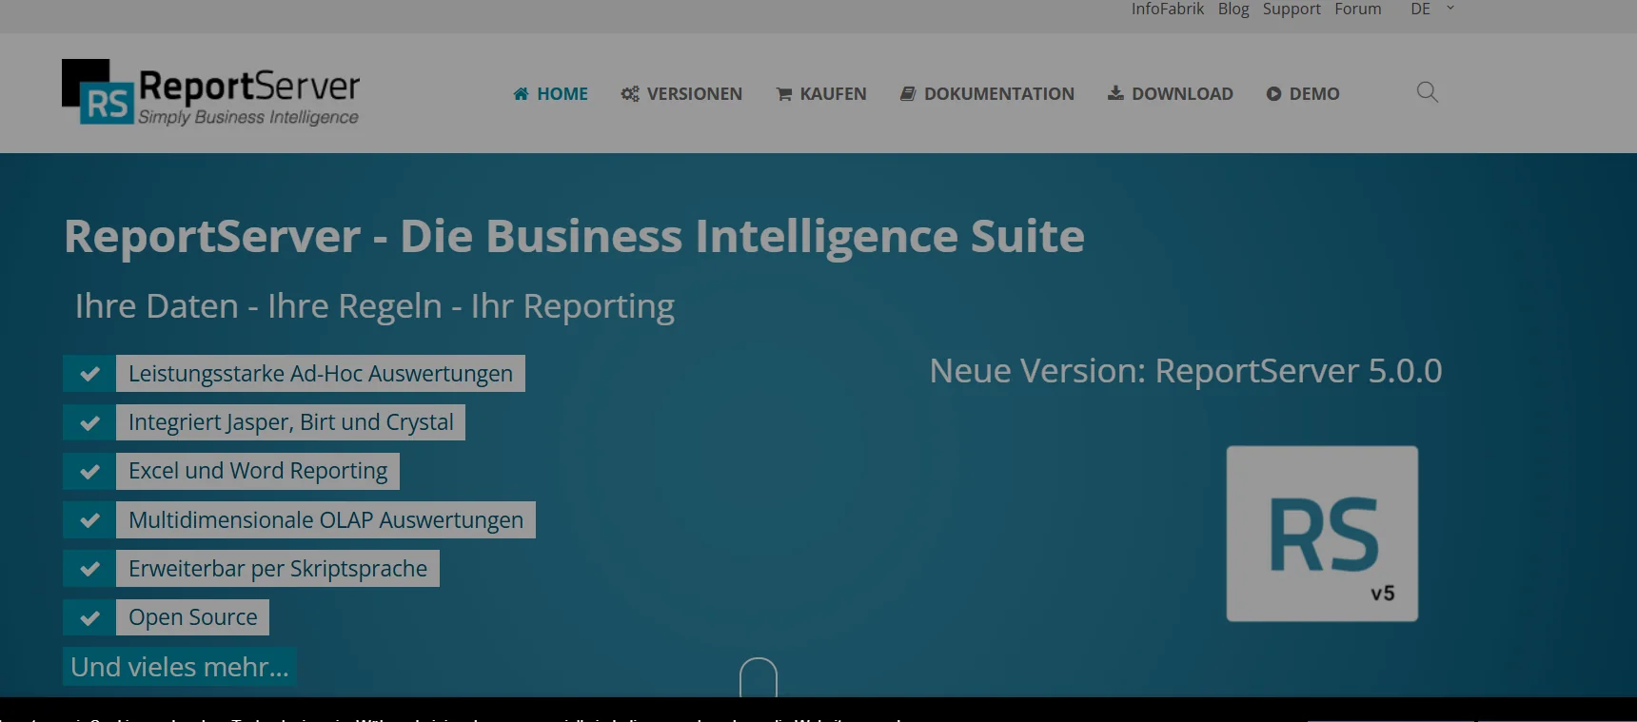Open the search magnifier icon
The width and height of the screenshot is (1637, 722).
[1427, 92]
